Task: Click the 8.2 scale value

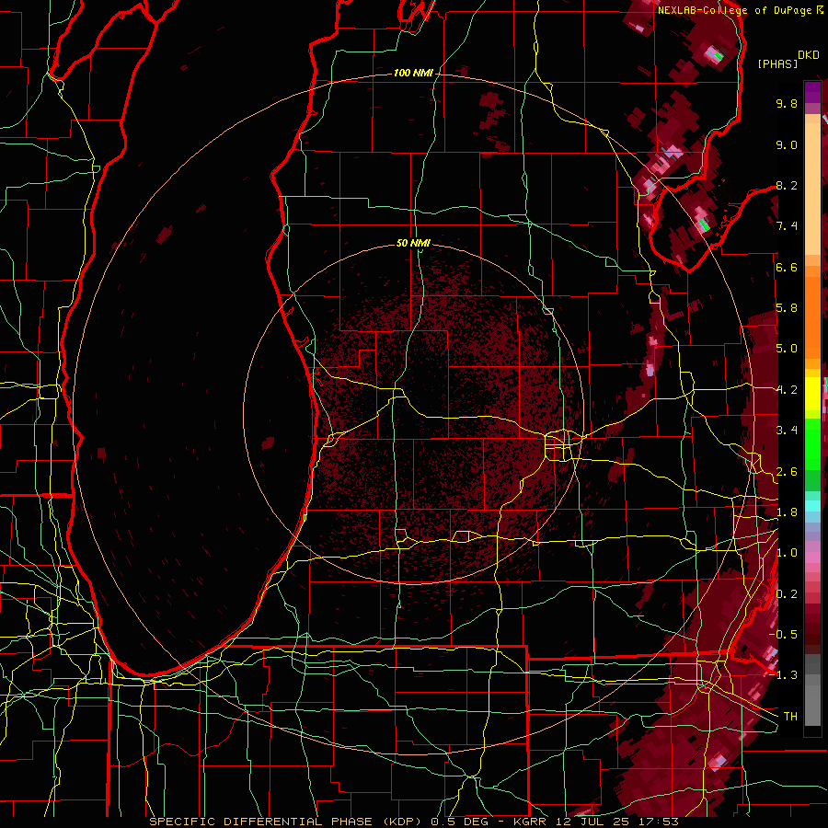Action: [787, 185]
